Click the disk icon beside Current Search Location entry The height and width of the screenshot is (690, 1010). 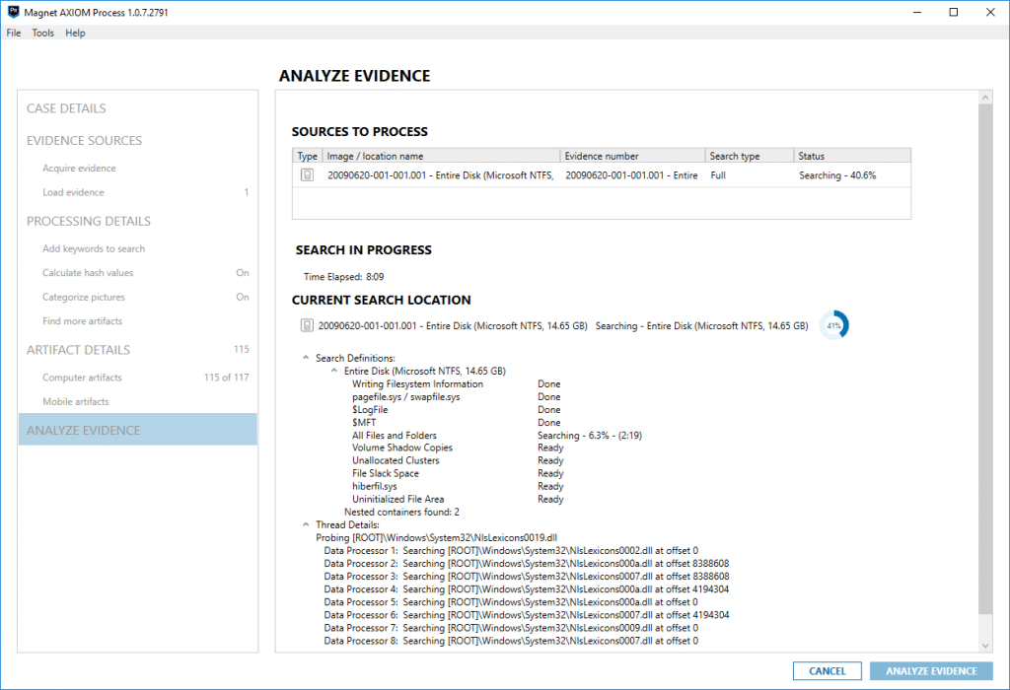[x=308, y=325]
